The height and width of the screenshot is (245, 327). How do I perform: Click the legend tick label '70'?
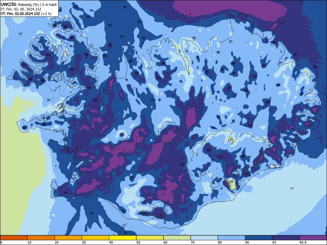pyautogui.click(x=193, y=242)
